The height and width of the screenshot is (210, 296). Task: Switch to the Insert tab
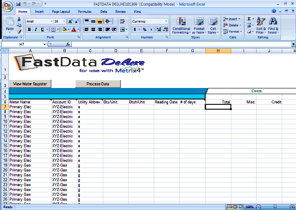click(x=39, y=11)
